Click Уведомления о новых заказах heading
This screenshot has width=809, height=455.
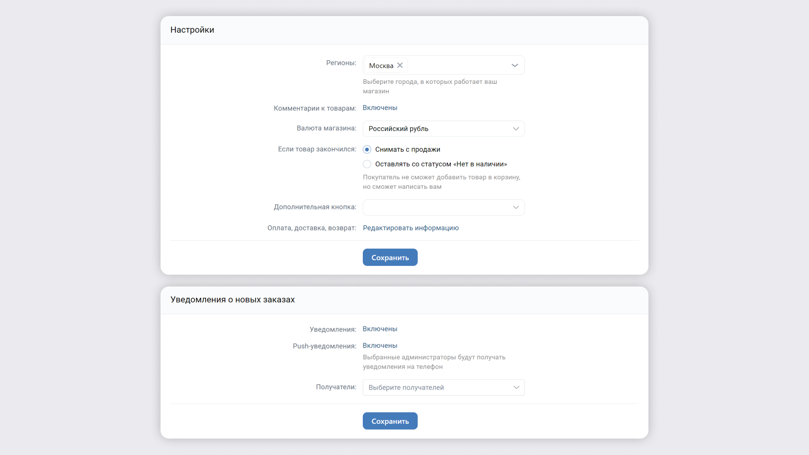pos(233,300)
